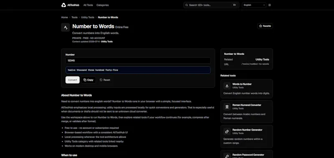Click the star icon in Favorite

click(261, 26)
